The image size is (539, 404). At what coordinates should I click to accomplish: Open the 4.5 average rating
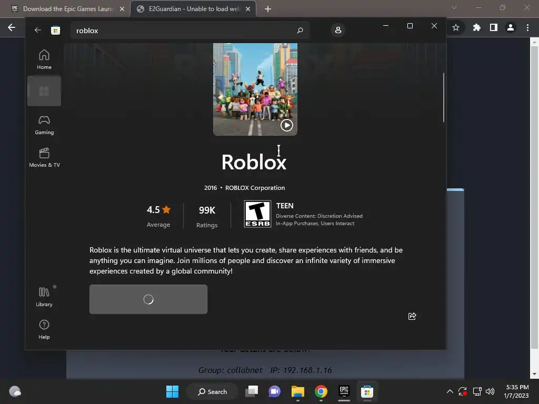pos(158,216)
